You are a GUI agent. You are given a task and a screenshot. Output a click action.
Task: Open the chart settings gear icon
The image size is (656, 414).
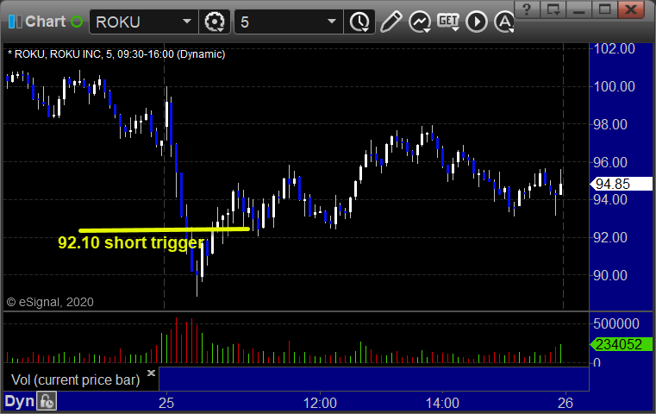(215, 22)
